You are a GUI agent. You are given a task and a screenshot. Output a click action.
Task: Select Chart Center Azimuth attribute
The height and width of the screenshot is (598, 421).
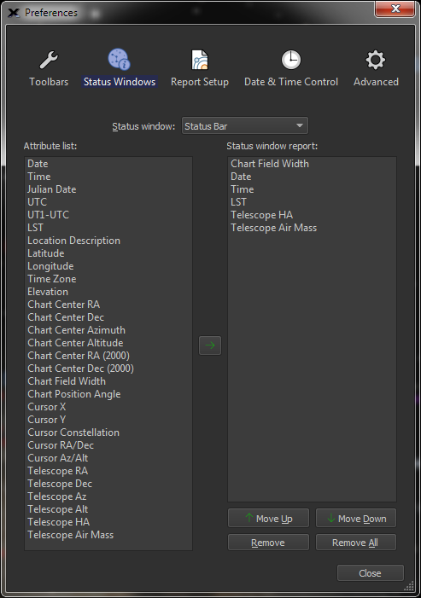(x=108, y=330)
